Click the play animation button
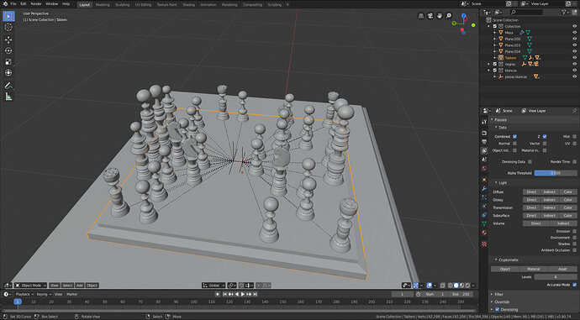Image resolution: width=580 pixels, height=320 pixels. 243,294
